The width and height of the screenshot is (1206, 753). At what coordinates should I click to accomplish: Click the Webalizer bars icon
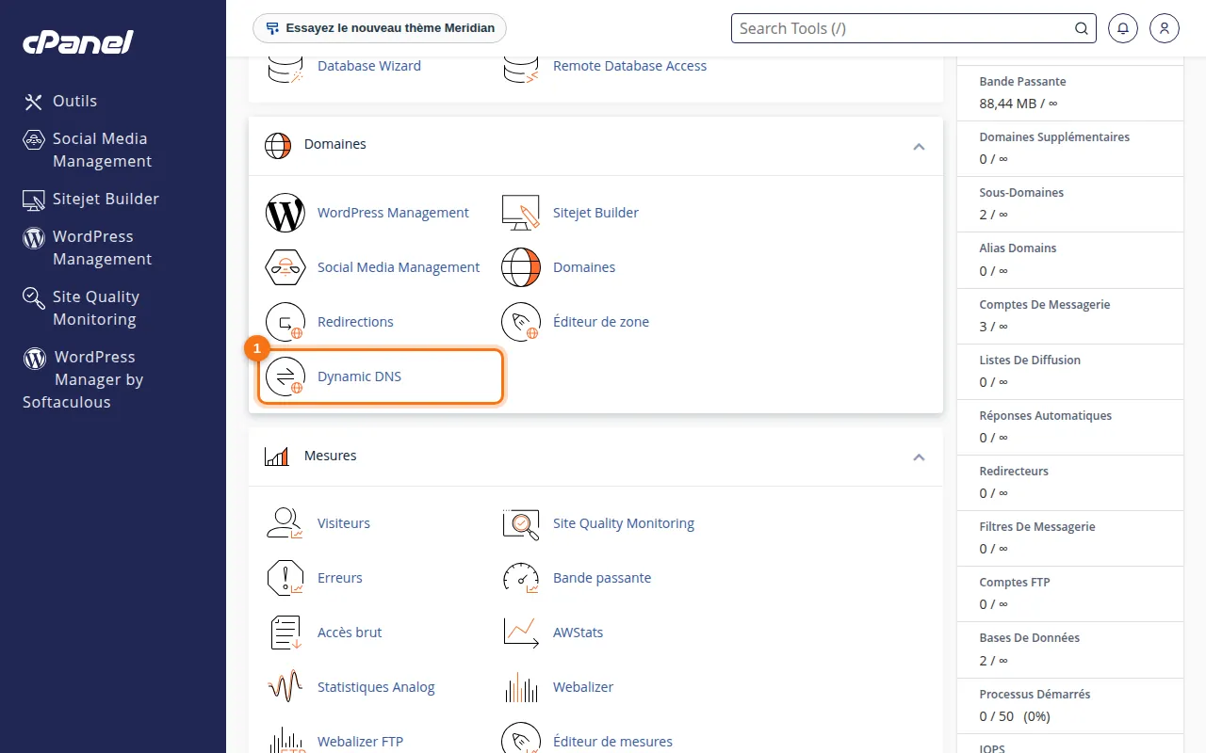pos(521,687)
